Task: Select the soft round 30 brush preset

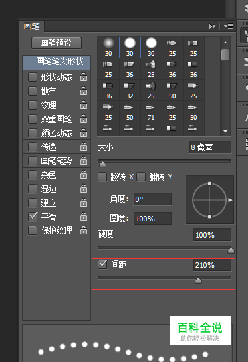Action: [x=108, y=47]
